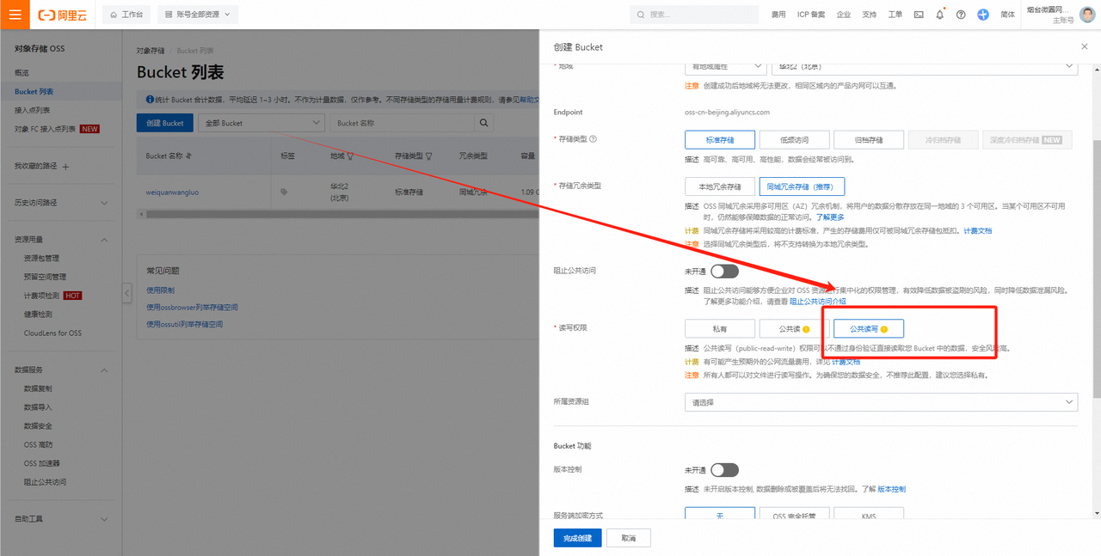Click the search magnifier next to Bucket 名称
The height and width of the screenshot is (556, 1101).
click(x=482, y=122)
